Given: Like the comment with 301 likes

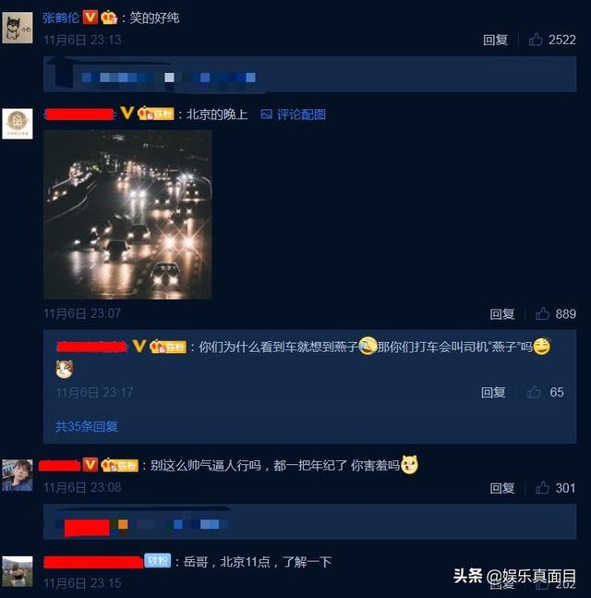Looking at the screenshot, I should 542,487.
